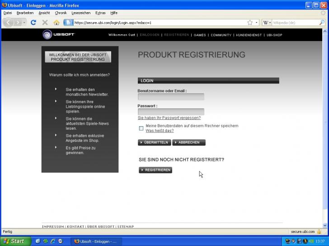Open the UBI-SHOP navigation link
Image resolution: width=329 pixels, height=246 pixels.
pyautogui.click(x=274, y=35)
